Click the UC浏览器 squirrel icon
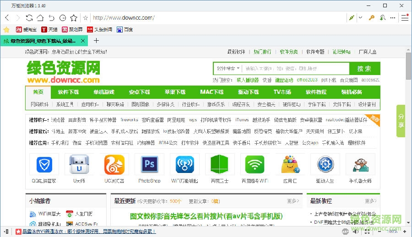The width and height of the screenshot is (412, 237). click(114, 164)
